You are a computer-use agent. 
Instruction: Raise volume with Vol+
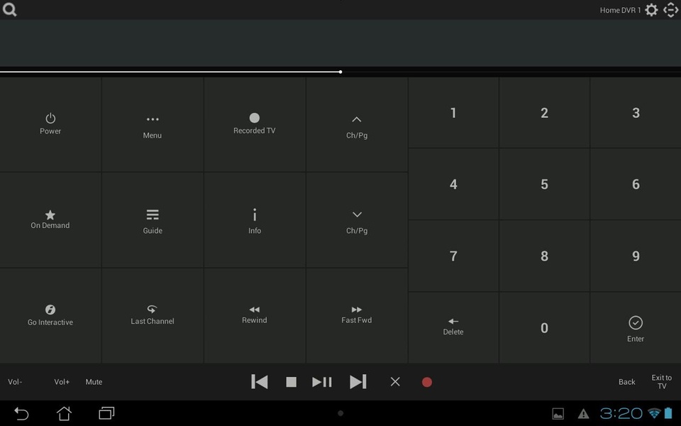pos(62,382)
